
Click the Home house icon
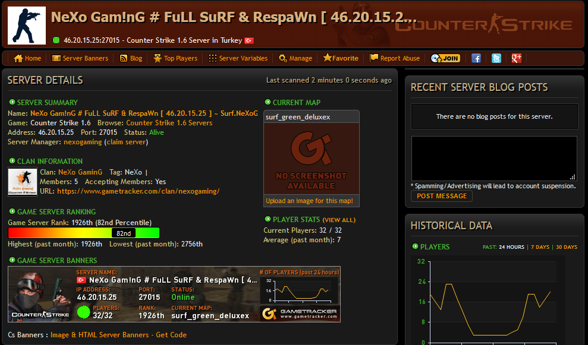(18, 58)
